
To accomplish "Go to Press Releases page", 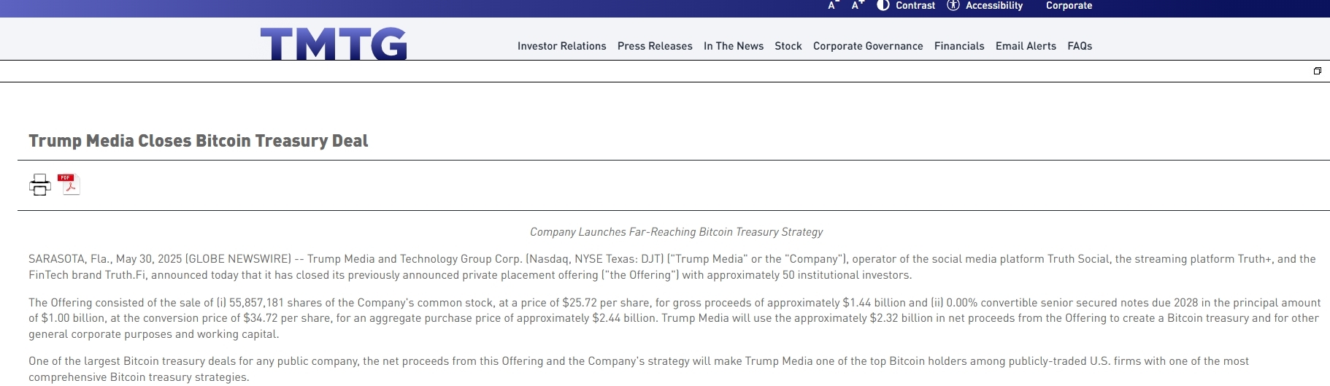I will point(655,46).
